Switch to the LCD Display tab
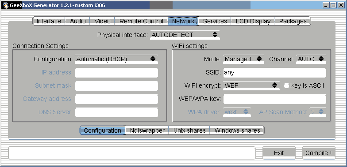Viewport: 347px width, 167px height. [253, 21]
